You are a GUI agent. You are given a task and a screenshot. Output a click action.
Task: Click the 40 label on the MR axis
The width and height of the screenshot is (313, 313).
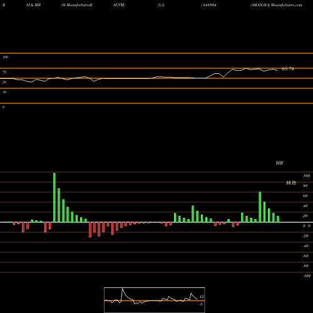click(x=305, y=206)
